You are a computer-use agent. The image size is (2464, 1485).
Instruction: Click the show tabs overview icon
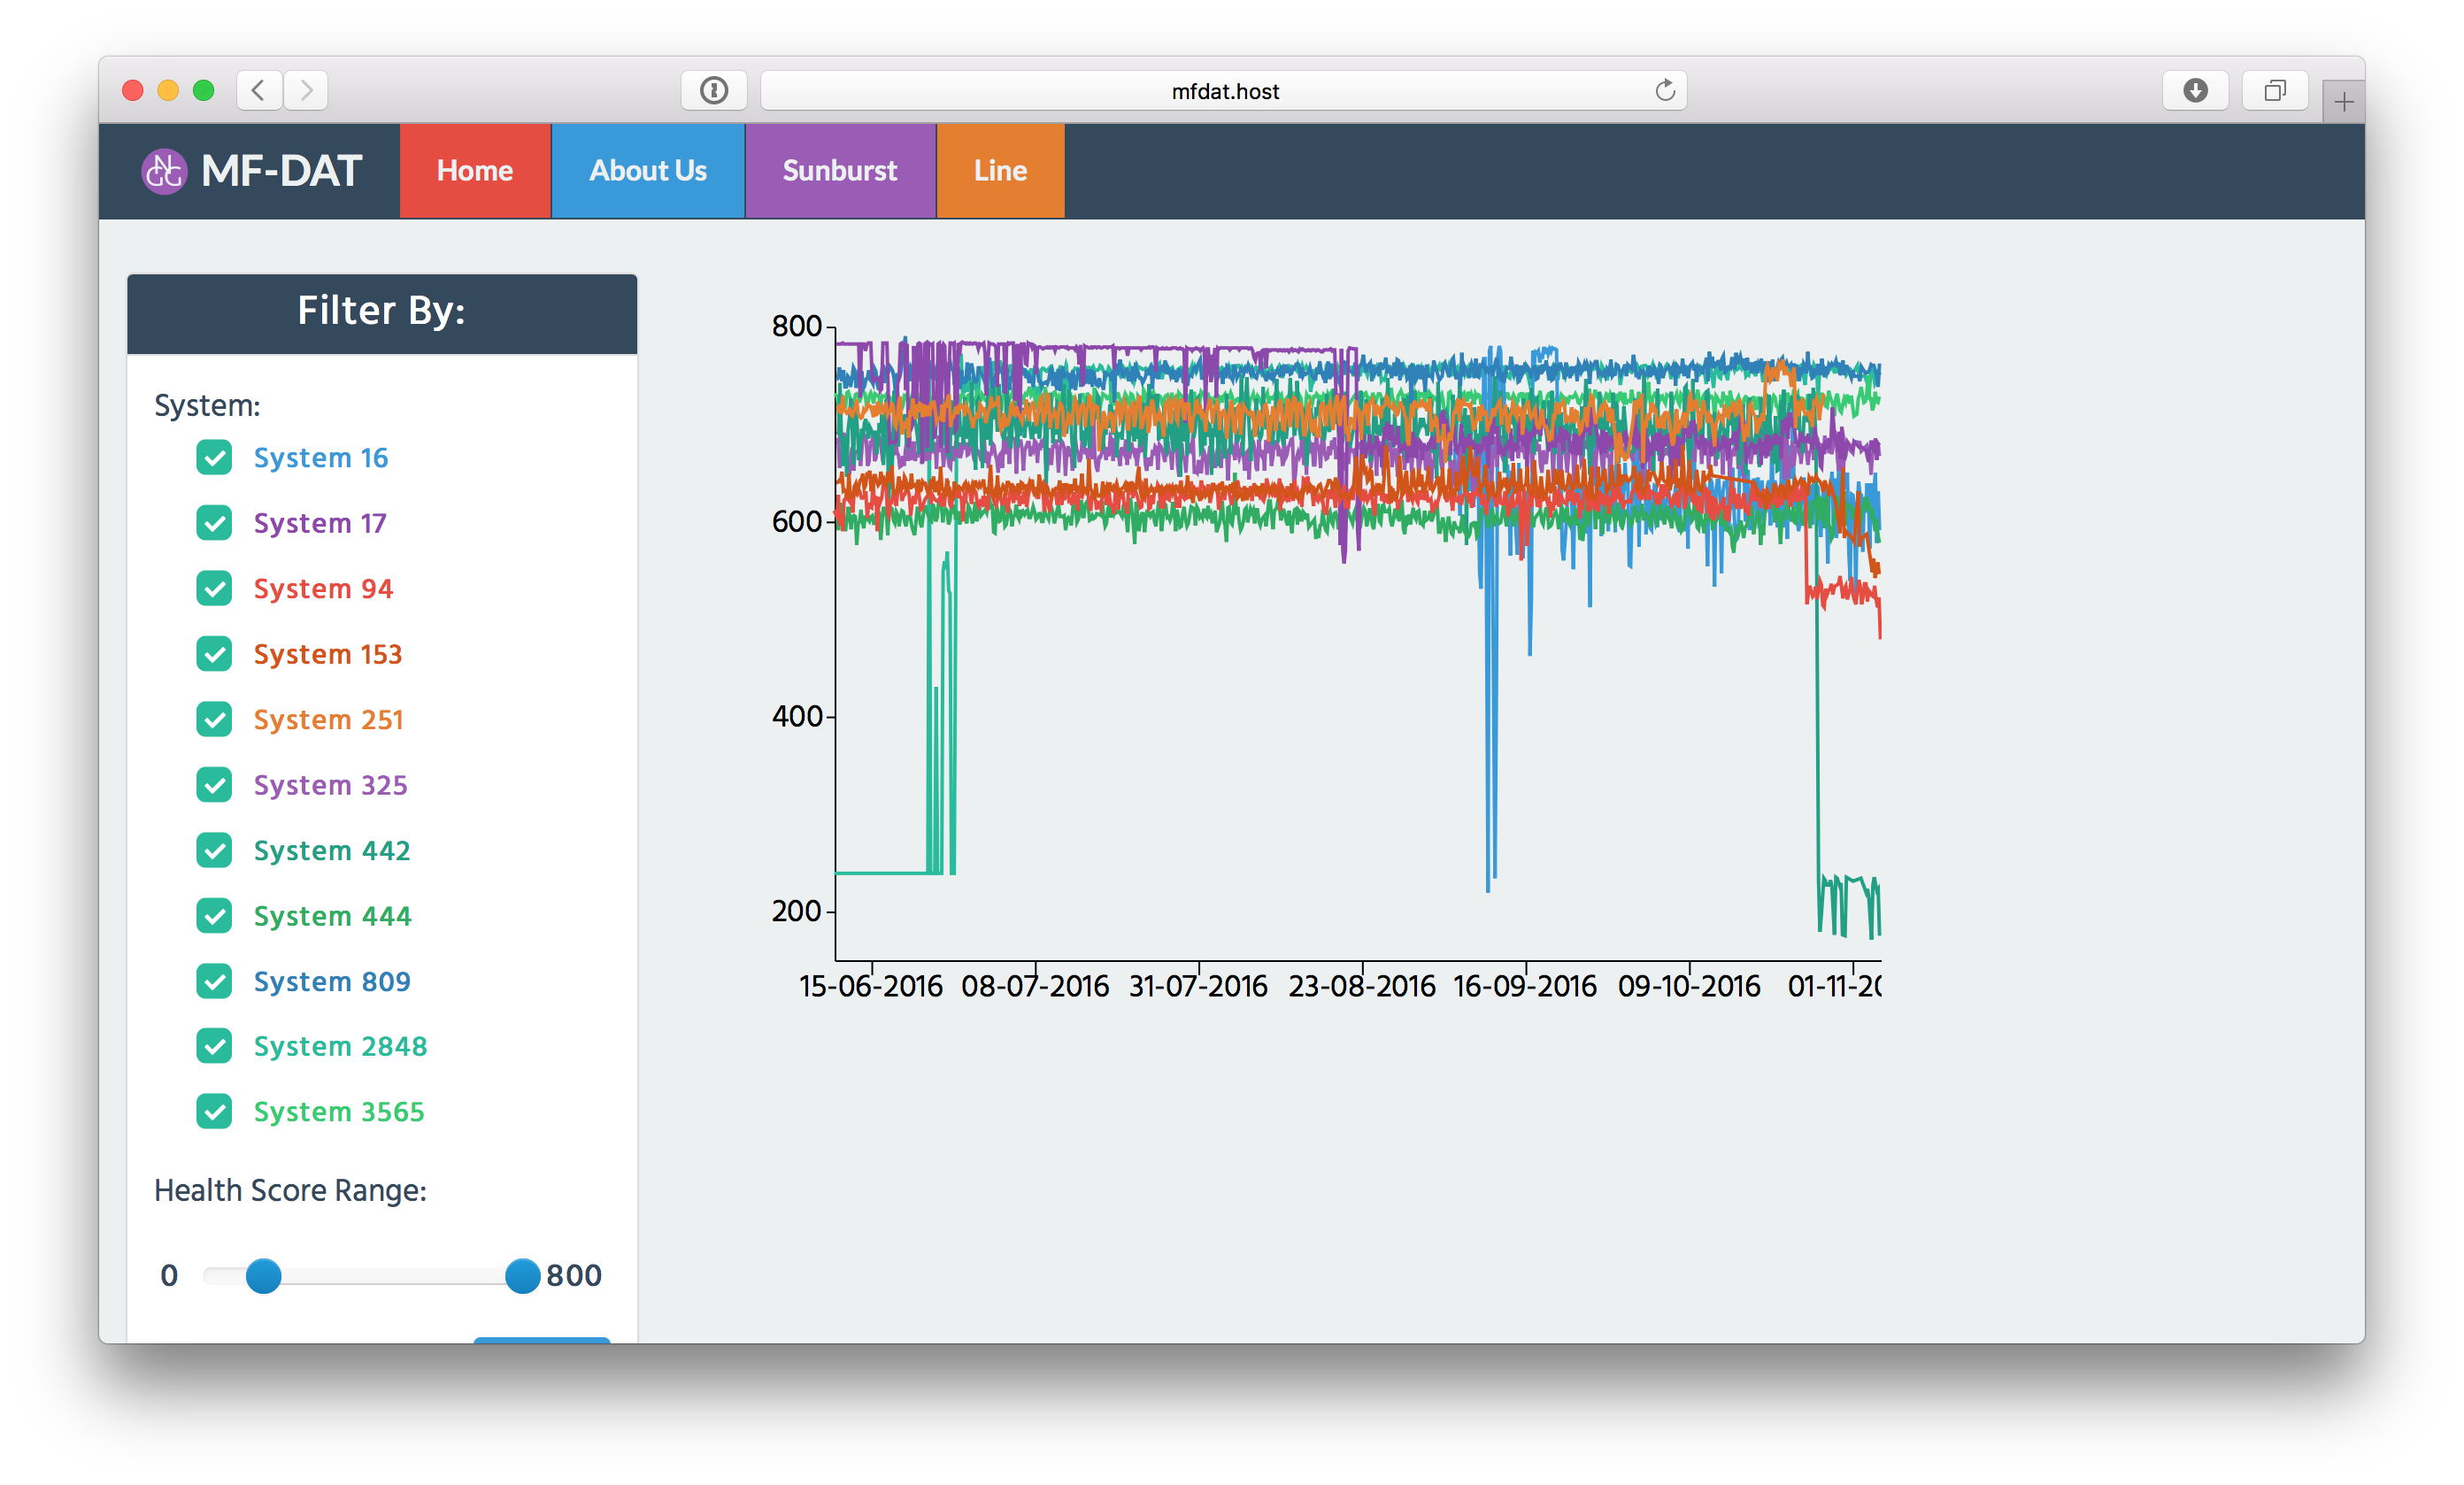pos(2274,91)
